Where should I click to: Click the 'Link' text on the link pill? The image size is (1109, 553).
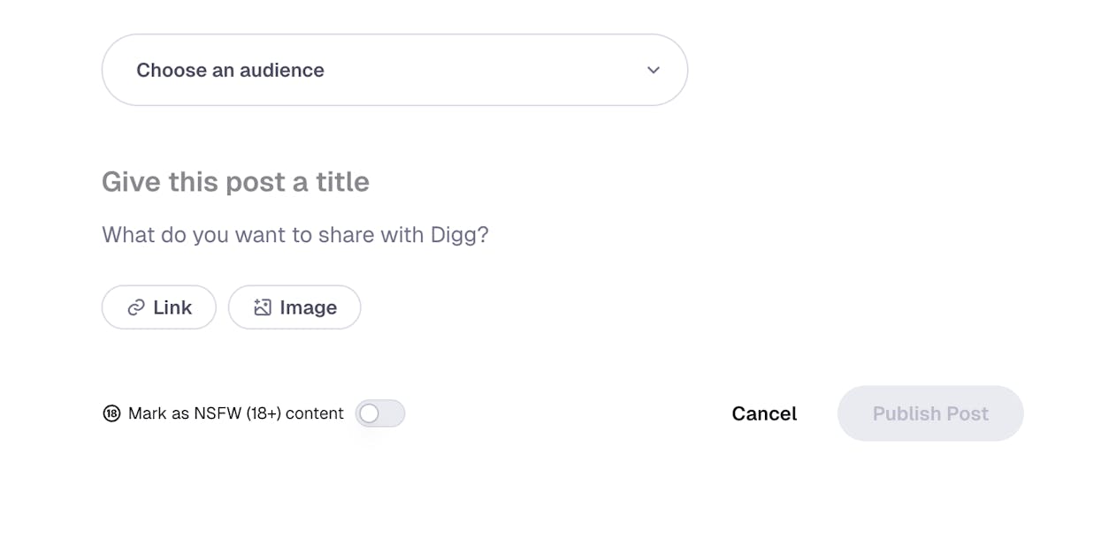(172, 307)
